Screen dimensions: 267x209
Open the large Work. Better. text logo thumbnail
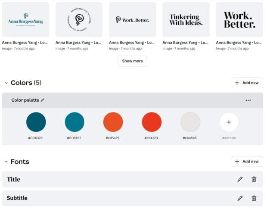coord(239,19)
